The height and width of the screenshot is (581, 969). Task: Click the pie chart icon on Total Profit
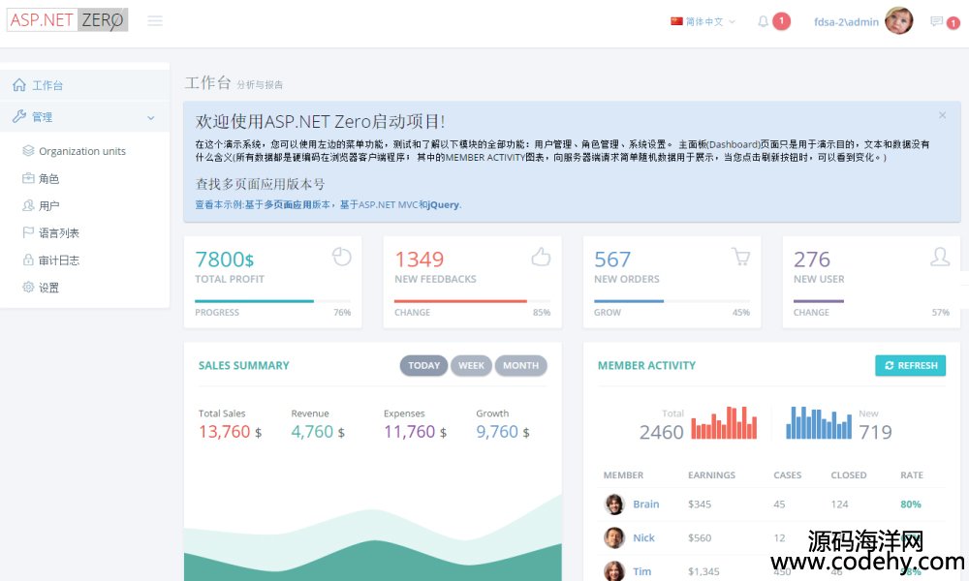coord(341,257)
